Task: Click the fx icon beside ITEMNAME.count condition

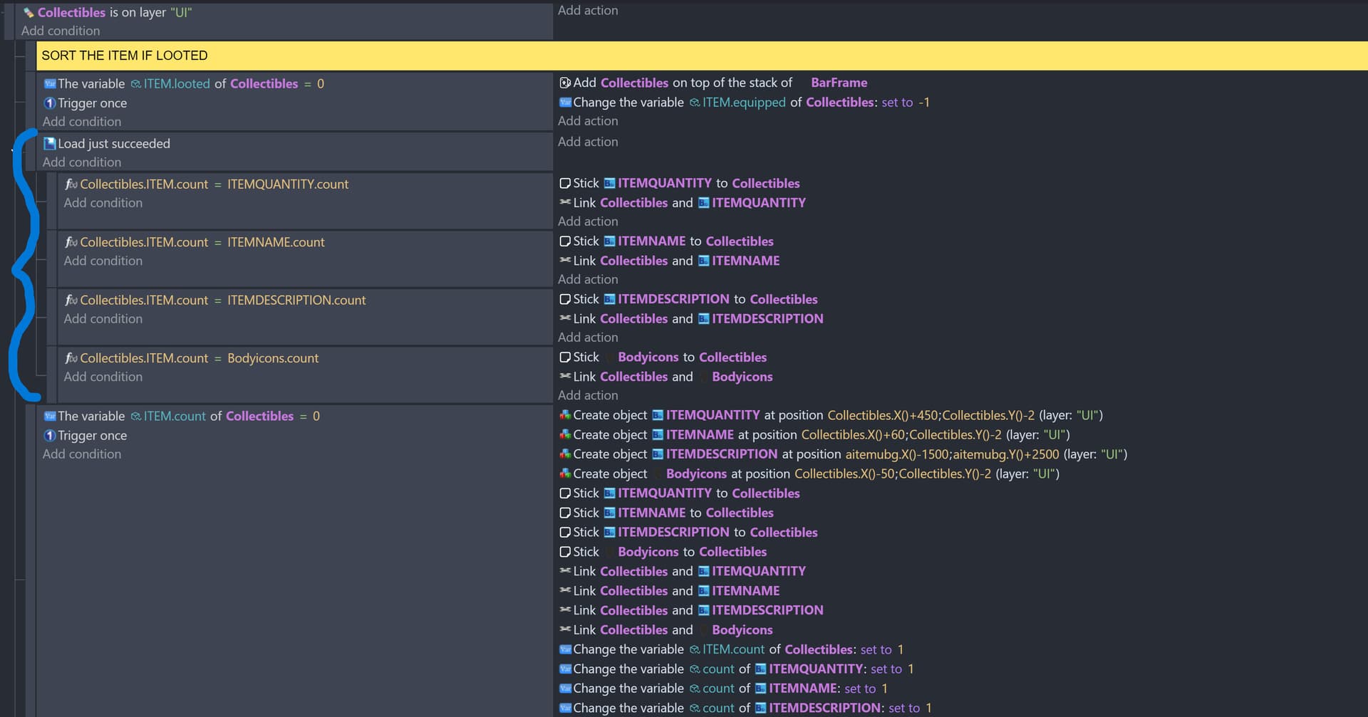Action: (x=71, y=242)
